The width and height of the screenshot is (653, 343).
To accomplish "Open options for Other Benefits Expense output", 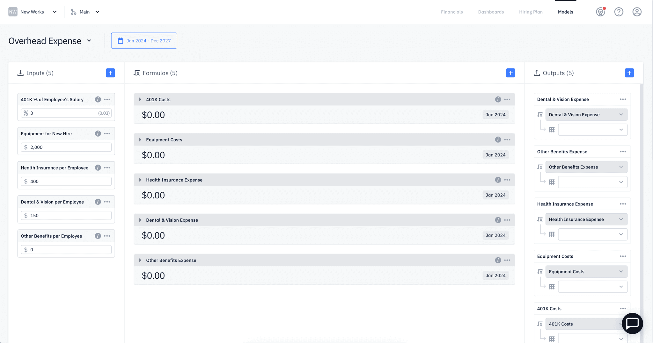I will 623,152.
